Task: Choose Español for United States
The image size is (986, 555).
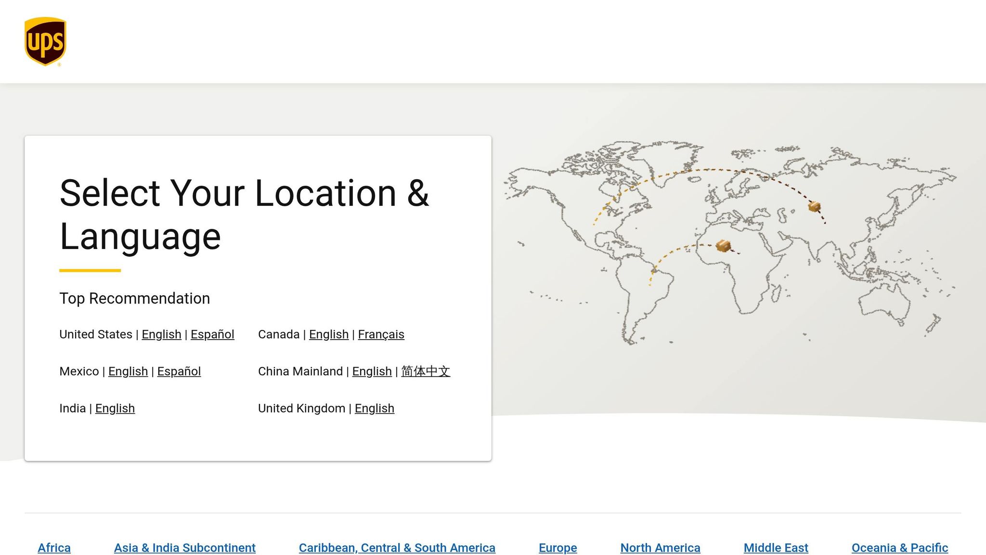Action: (x=212, y=334)
